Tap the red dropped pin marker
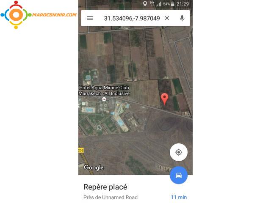271x203 pixels. pyautogui.click(x=165, y=99)
